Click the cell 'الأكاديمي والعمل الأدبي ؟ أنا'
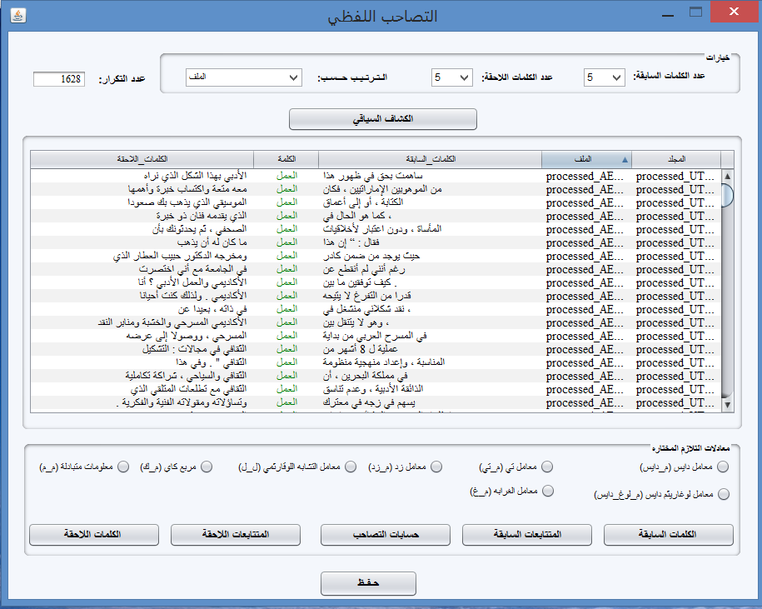The image size is (762, 609). tap(142, 282)
